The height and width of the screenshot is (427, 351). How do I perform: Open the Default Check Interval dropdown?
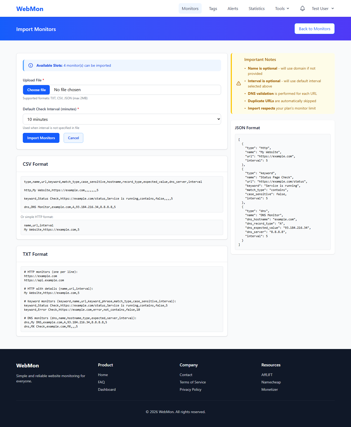coord(122,119)
